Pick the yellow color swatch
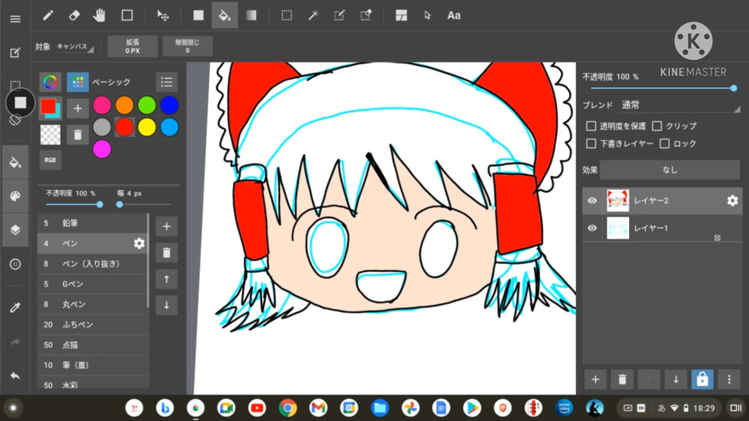This screenshot has width=749, height=421. point(147,127)
